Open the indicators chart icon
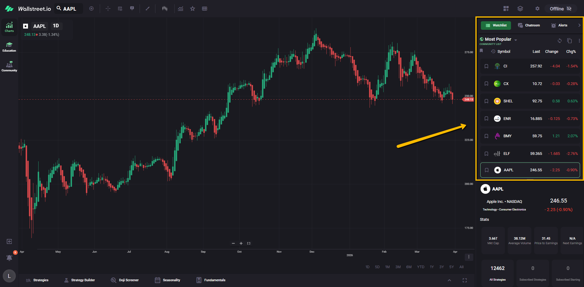Viewport: 584px width, 287px height. tap(181, 9)
